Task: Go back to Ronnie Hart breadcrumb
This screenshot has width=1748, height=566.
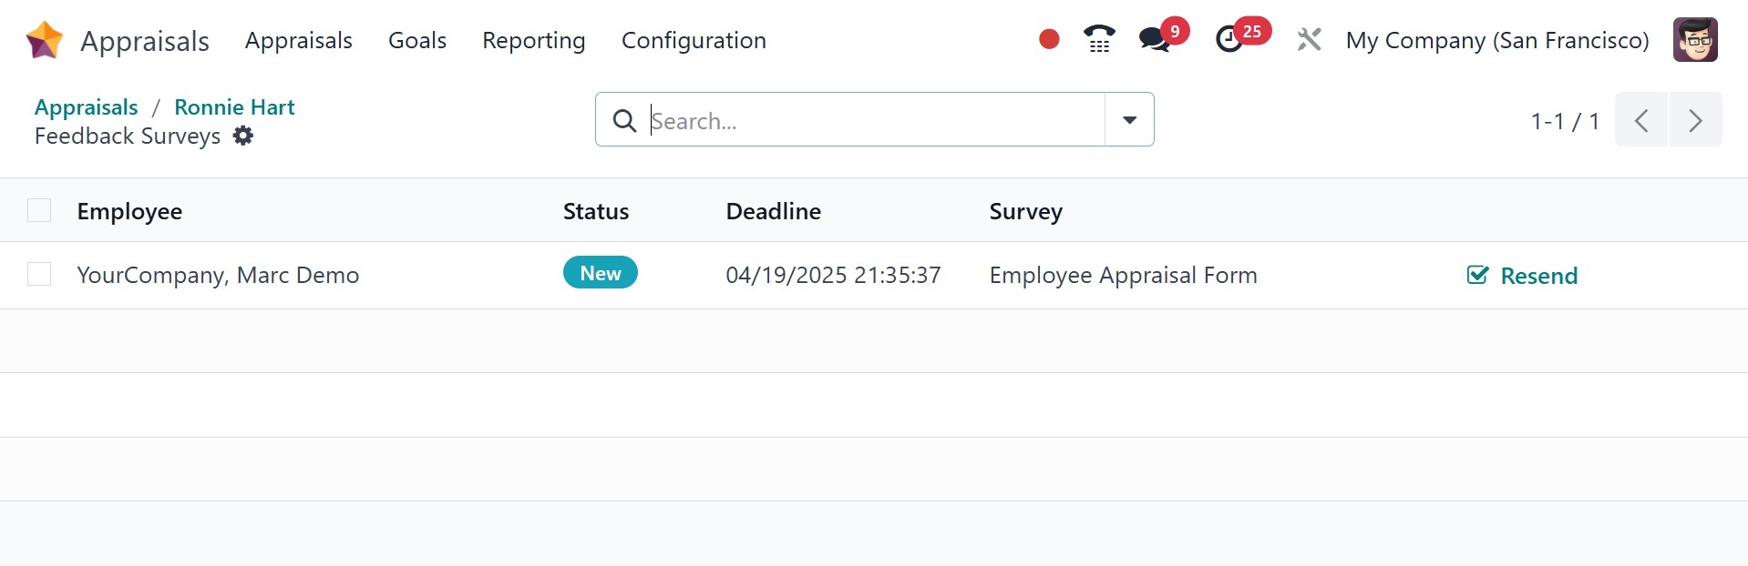Action: 234,106
